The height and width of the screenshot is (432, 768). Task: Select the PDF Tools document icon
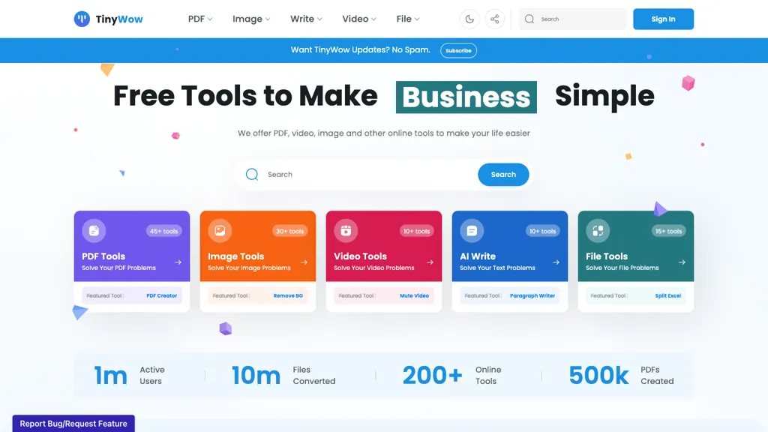(x=92, y=231)
